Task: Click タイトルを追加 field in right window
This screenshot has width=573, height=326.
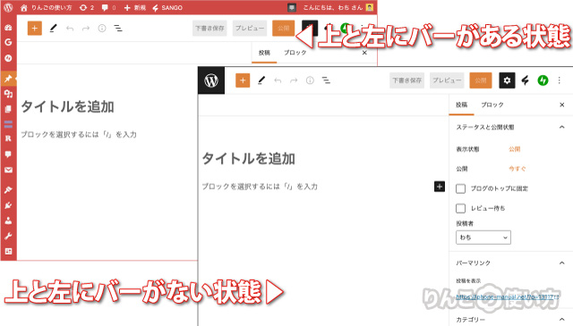Action: [x=249, y=159]
